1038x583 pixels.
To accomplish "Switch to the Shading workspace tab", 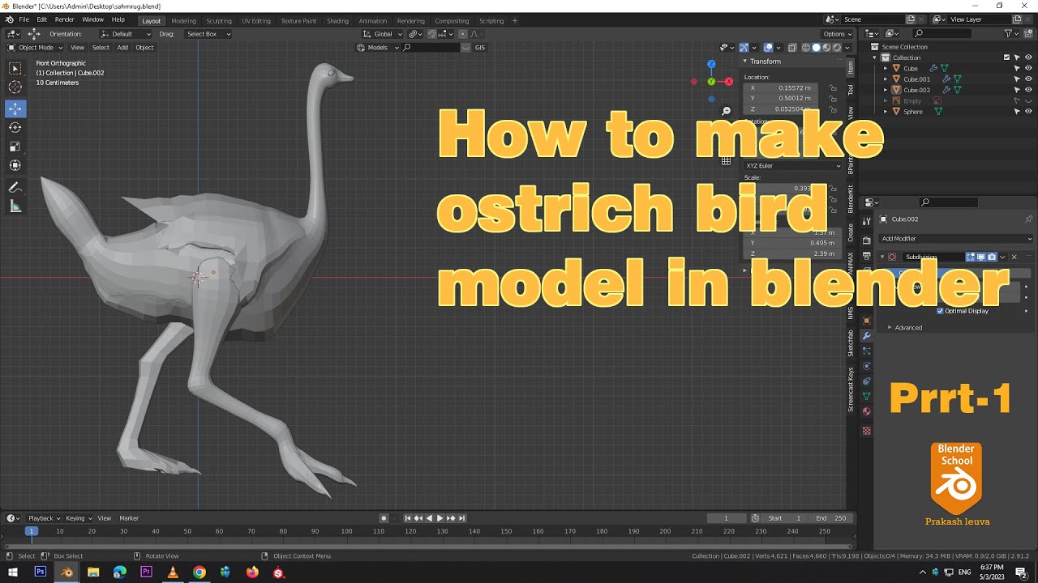I will (337, 21).
